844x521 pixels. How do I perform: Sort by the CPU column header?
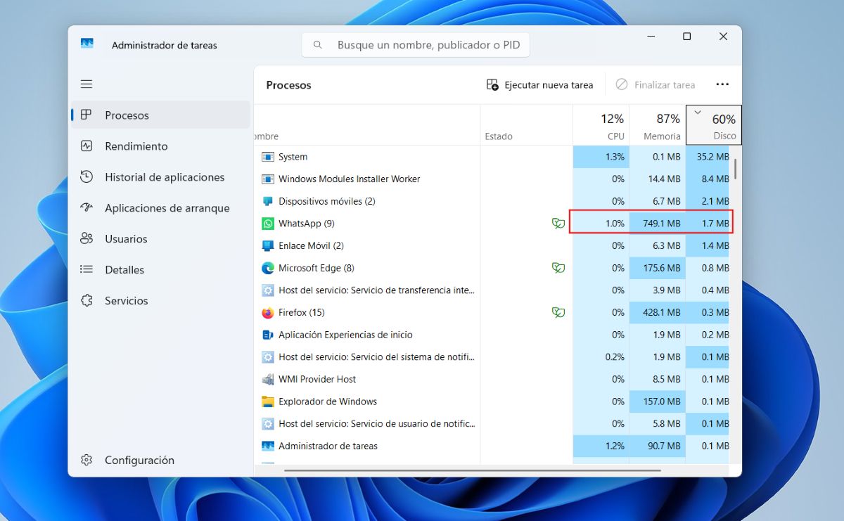(601, 125)
